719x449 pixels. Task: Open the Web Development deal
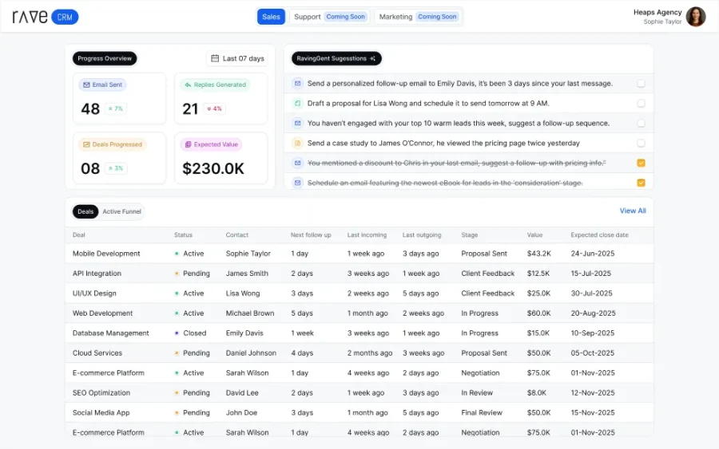[x=103, y=313]
